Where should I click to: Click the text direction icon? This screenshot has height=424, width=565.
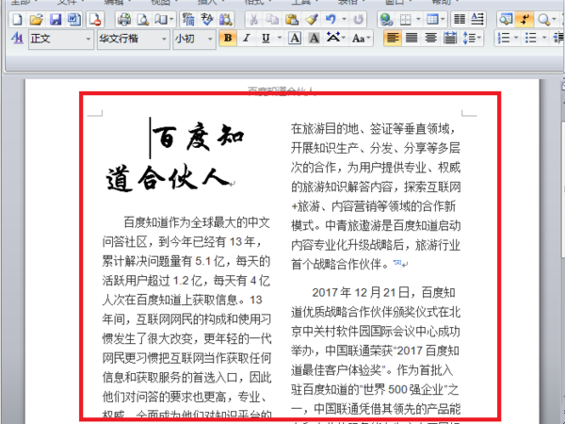pyautogui.click(x=477, y=19)
